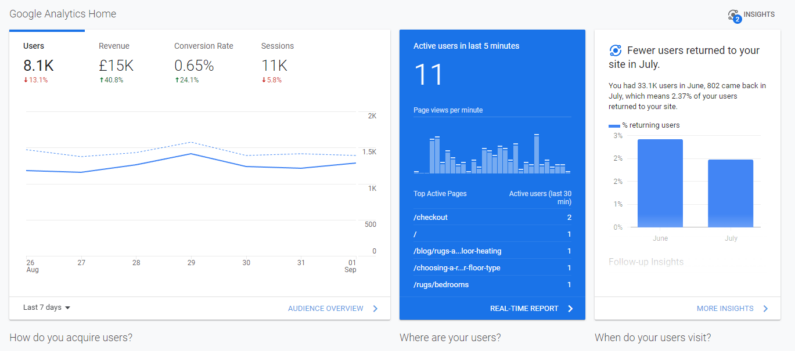
Task: Click the insight icon beside Fewer users heading
Action: [616, 50]
